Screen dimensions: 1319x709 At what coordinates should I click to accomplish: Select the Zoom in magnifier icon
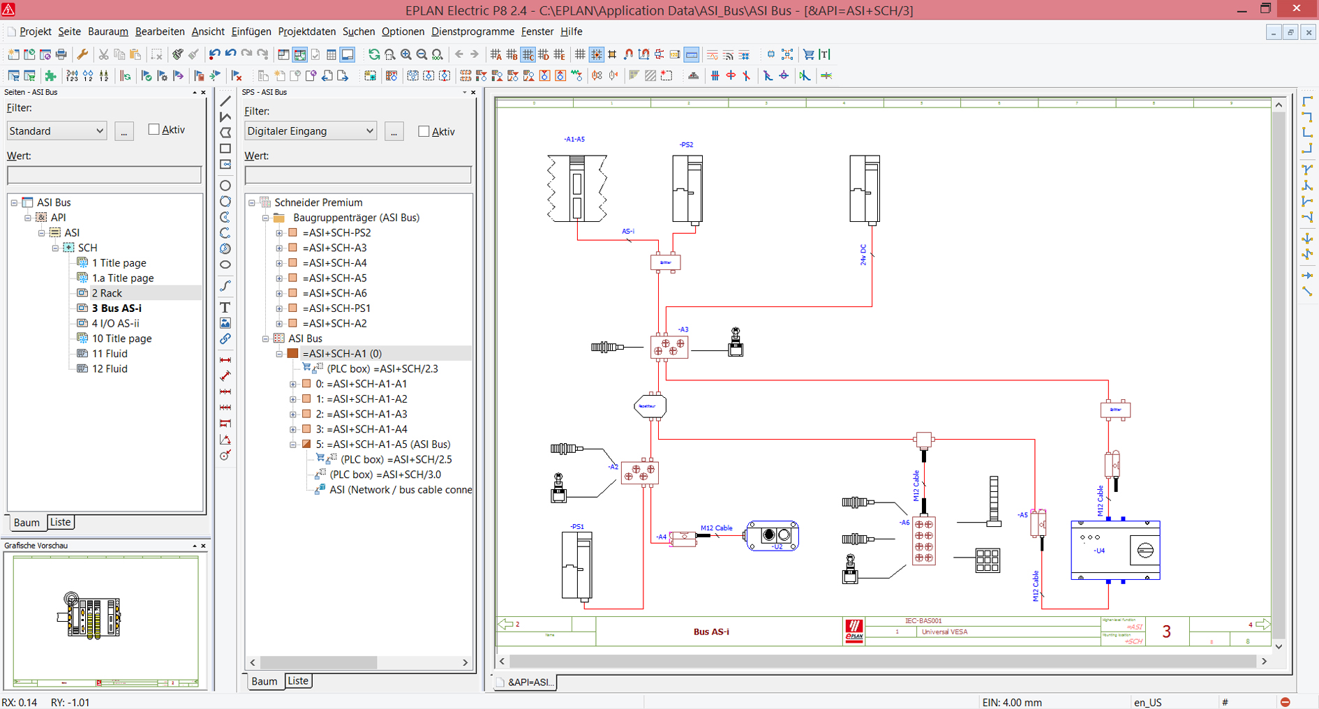tap(406, 54)
